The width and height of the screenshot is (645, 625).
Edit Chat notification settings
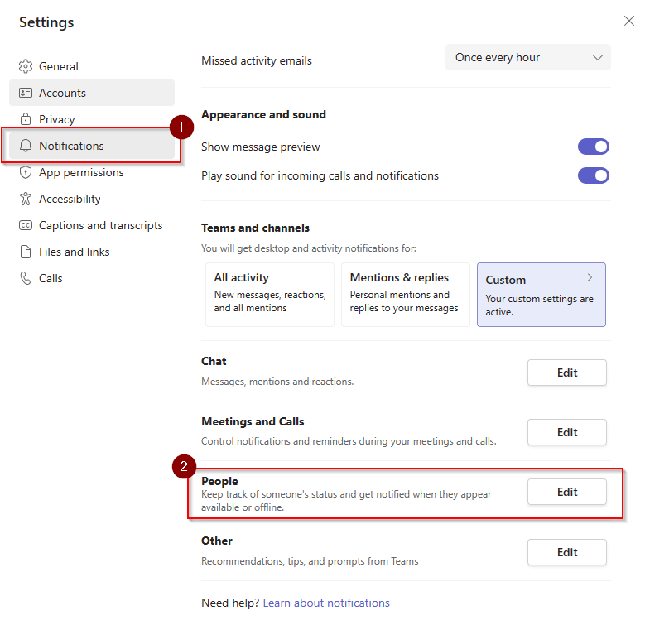click(567, 373)
